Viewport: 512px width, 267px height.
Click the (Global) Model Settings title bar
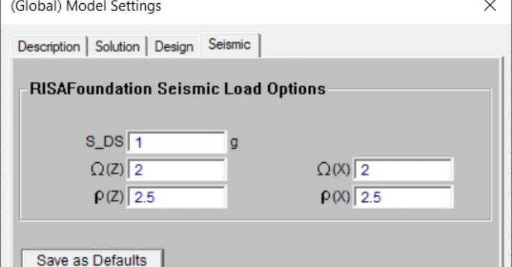coord(256,6)
